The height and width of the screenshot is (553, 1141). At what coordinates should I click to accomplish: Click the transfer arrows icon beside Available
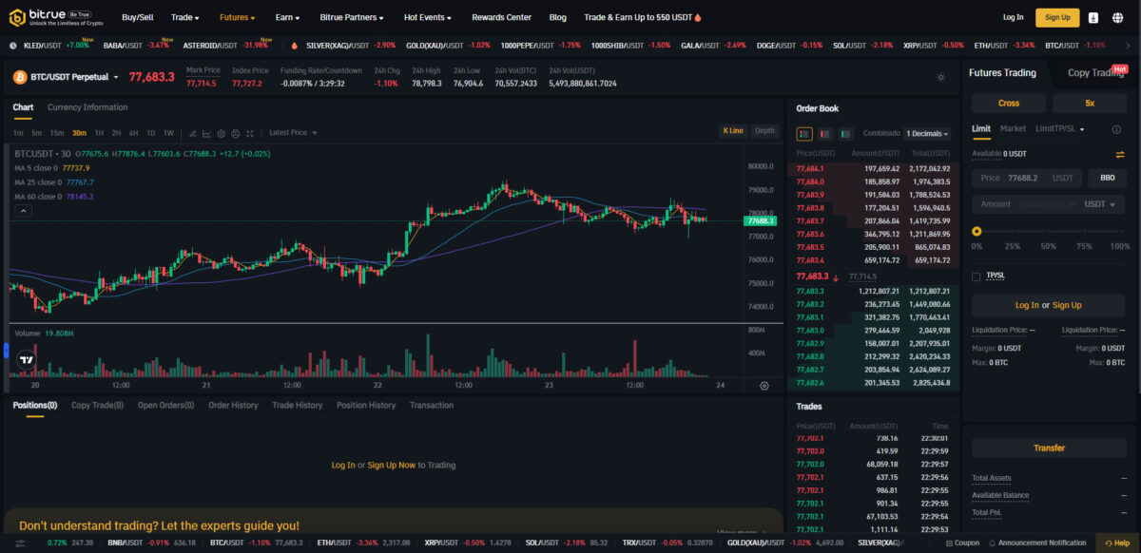(1119, 154)
